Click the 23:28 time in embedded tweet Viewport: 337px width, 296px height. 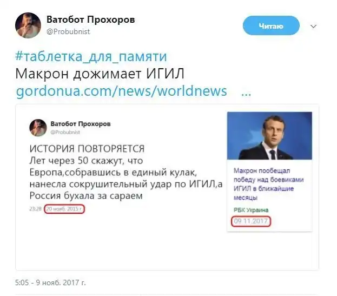coord(36,209)
